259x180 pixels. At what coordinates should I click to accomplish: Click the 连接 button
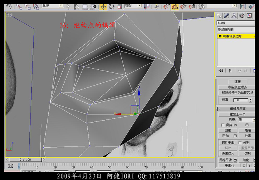coord(238,82)
